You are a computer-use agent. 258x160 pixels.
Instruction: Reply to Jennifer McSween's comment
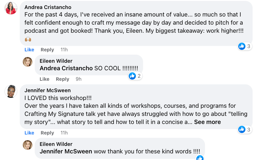coord(47,133)
